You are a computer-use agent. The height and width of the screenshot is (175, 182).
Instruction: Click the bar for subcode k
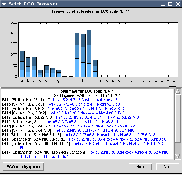pyautogui.click(x=83, y=55)
